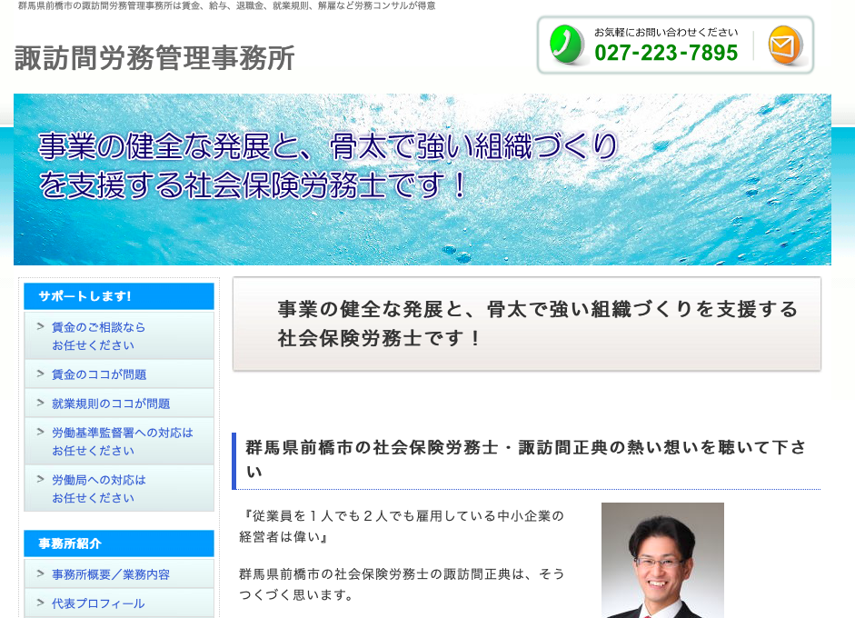
Task: Click the arrow icon beside 就業規則のココが問題
Action: click(x=40, y=403)
